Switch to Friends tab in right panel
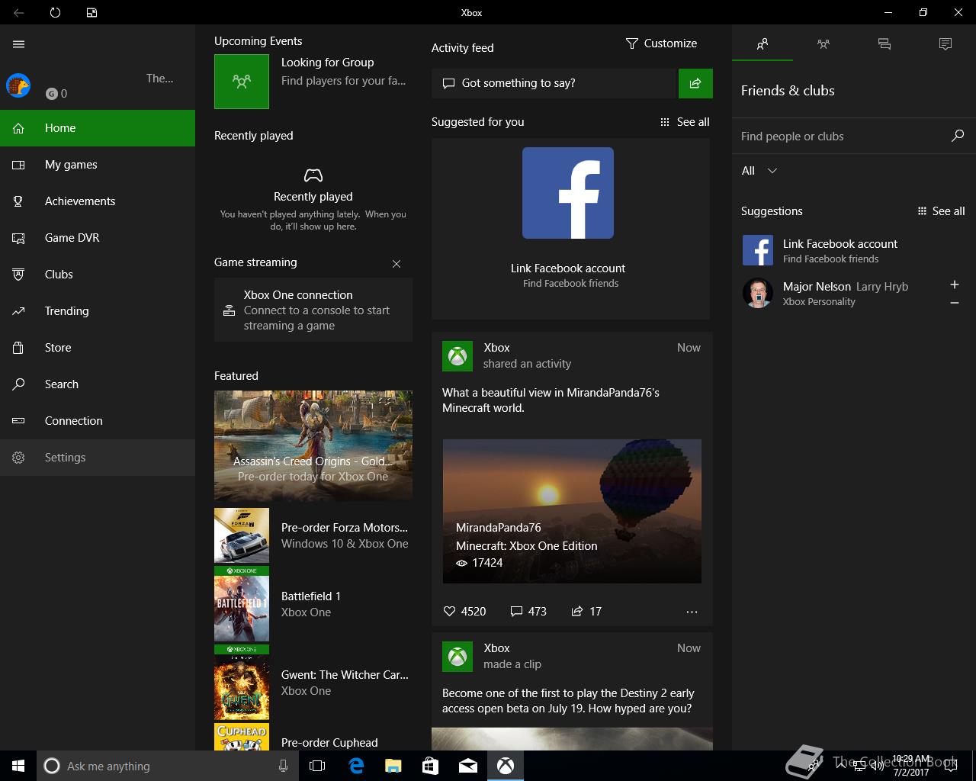This screenshot has width=976, height=781. (x=762, y=44)
